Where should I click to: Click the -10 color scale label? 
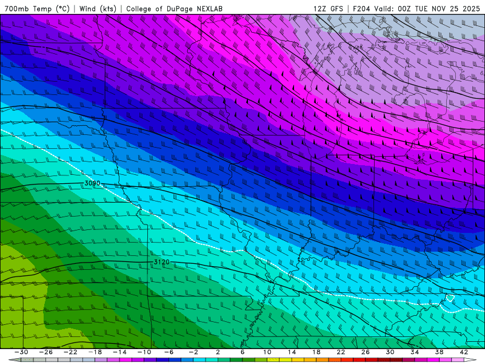click(x=144, y=352)
